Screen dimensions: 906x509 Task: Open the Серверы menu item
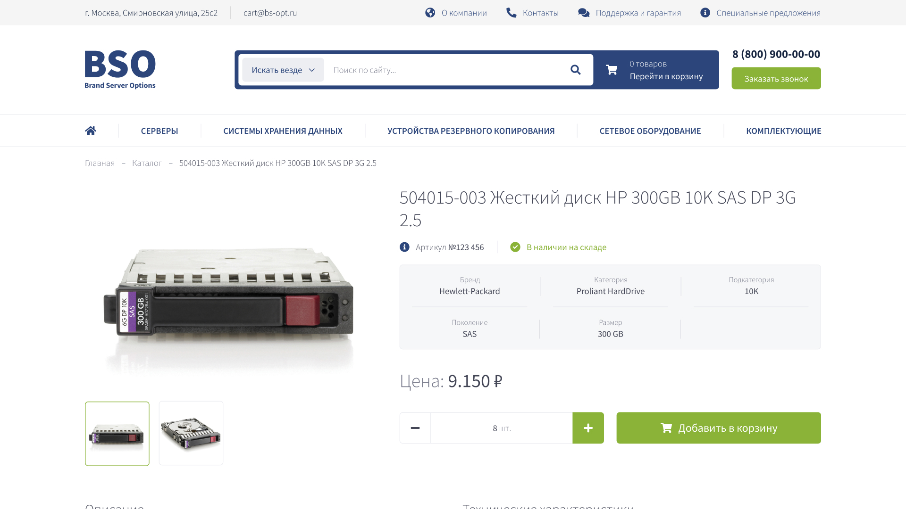tap(159, 131)
